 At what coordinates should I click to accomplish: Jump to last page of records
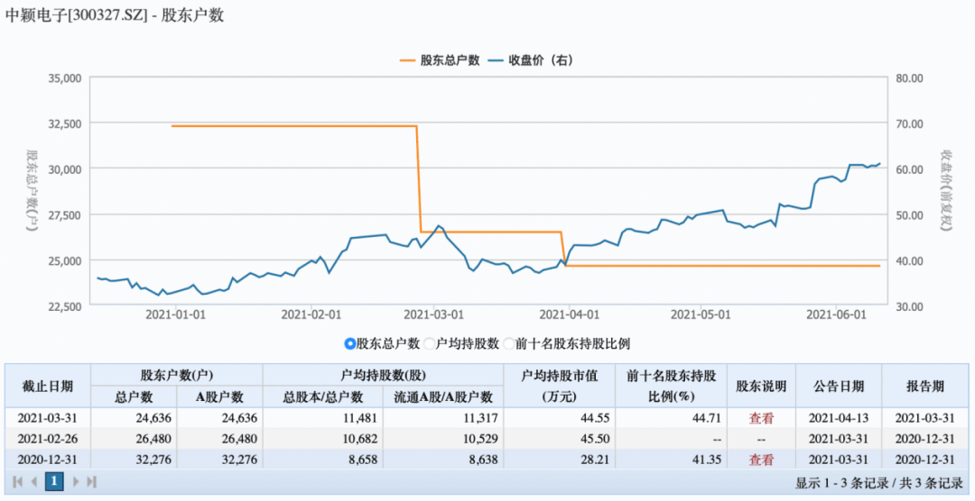pyautogui.click(x=91, y=482)
